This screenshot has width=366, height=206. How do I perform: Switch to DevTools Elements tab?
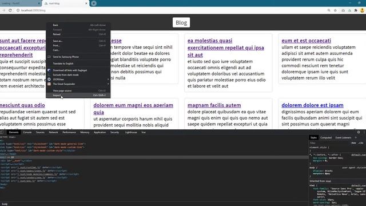click(x=14, y=132)
